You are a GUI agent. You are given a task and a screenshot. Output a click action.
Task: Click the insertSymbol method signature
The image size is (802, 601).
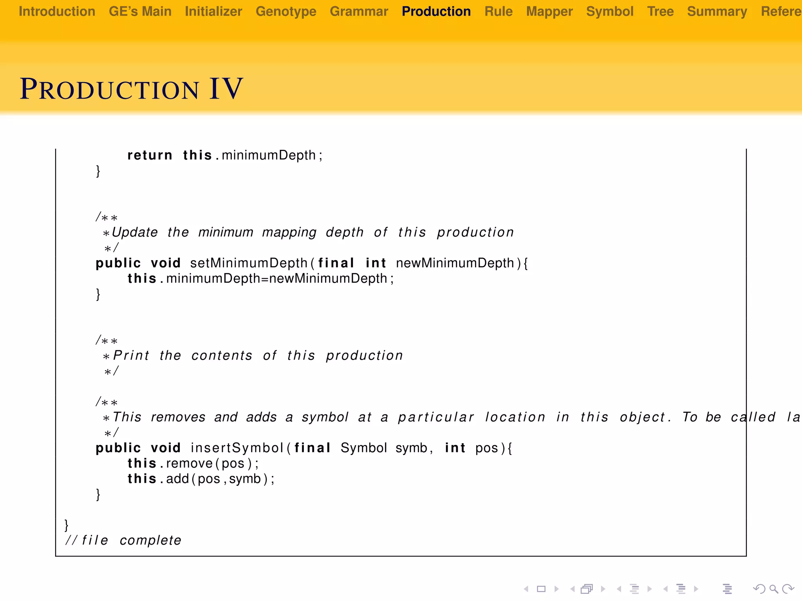coord(304,448)
